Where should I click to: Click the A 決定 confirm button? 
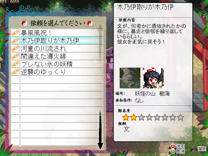178,146
